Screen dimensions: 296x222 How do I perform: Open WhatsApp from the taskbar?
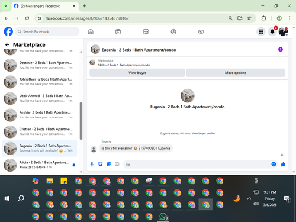point(163,217)
